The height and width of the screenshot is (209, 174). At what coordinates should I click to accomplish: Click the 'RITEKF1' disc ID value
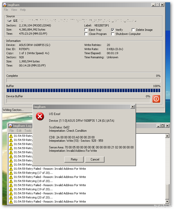(x=24, y=49)
